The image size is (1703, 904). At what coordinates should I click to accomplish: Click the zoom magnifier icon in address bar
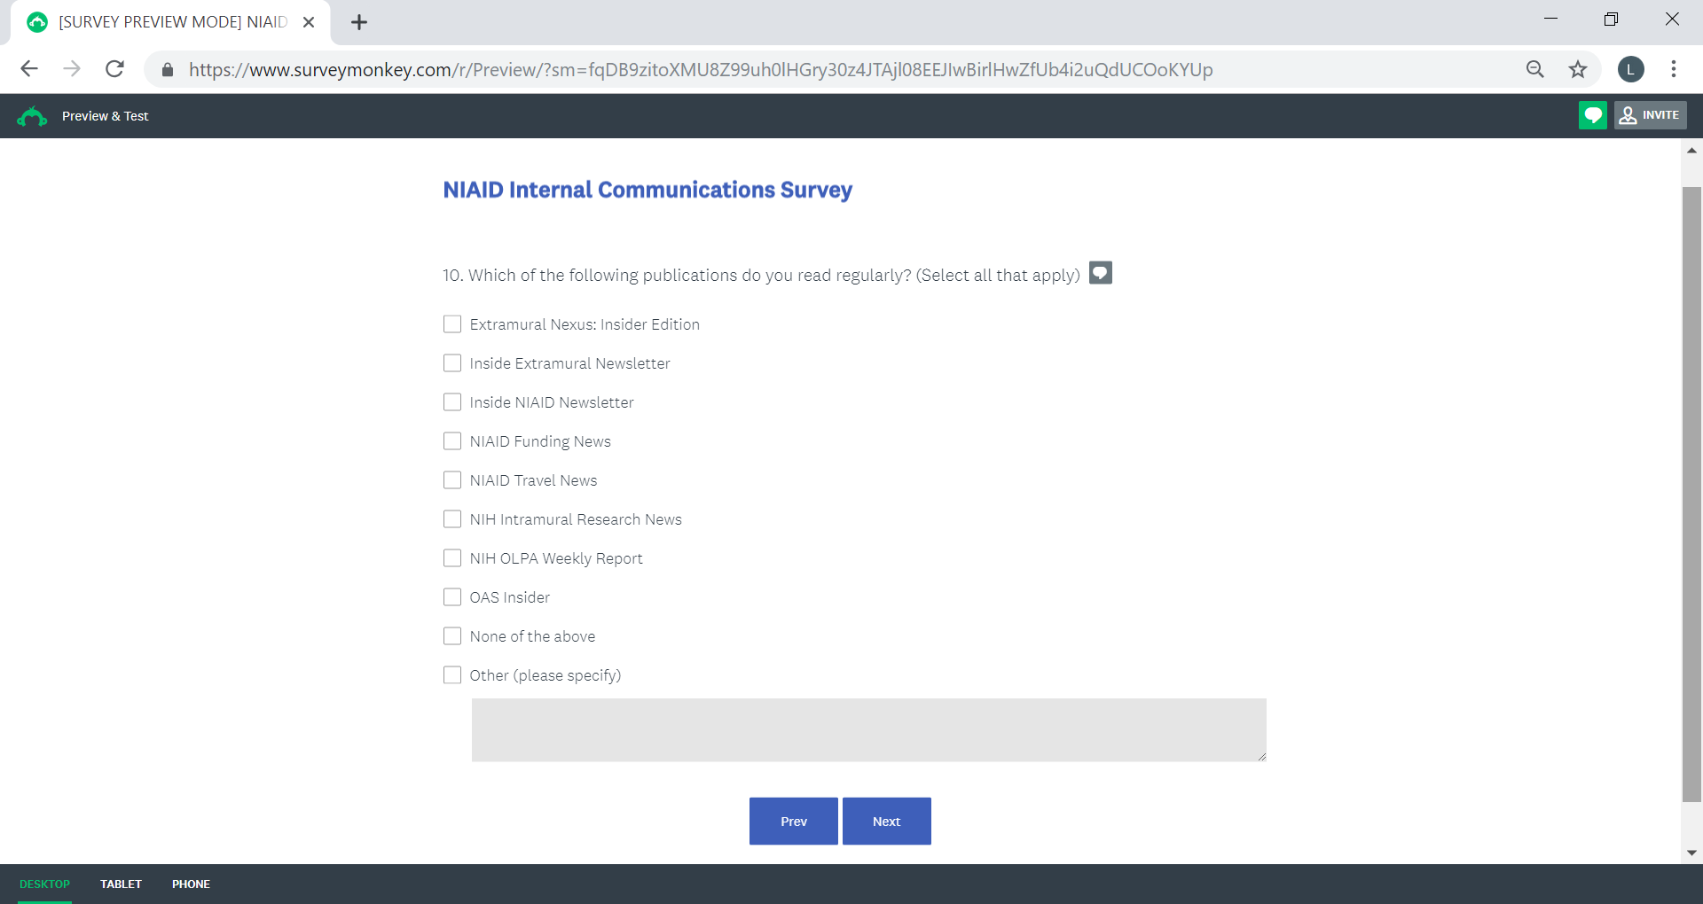1534,69
